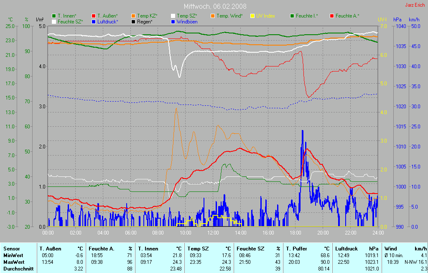The height and width of the screenshot is (273, 428).
Task: Click the blue Windböen legend square
Action: coord(173,21)
